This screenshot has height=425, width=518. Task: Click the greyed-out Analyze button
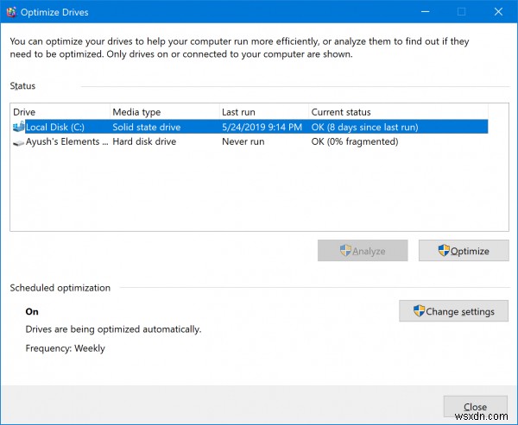pos(363,251)
